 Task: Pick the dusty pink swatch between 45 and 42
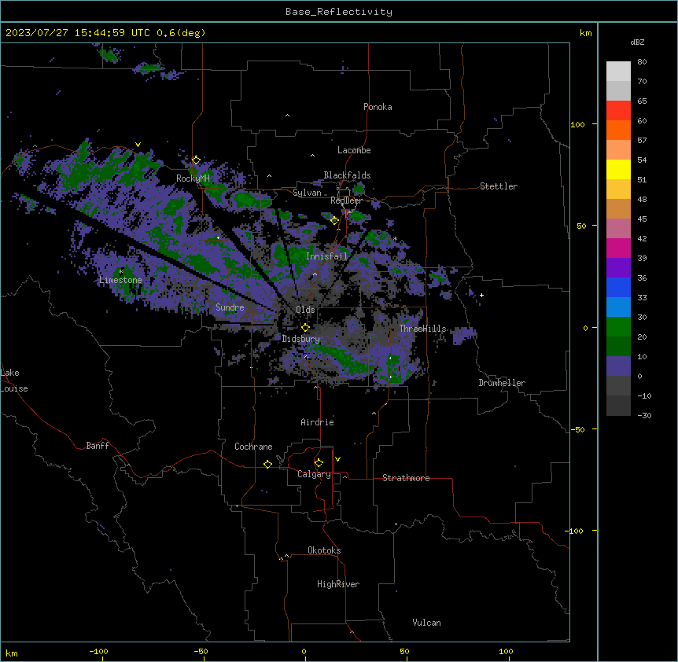point(618,229)
